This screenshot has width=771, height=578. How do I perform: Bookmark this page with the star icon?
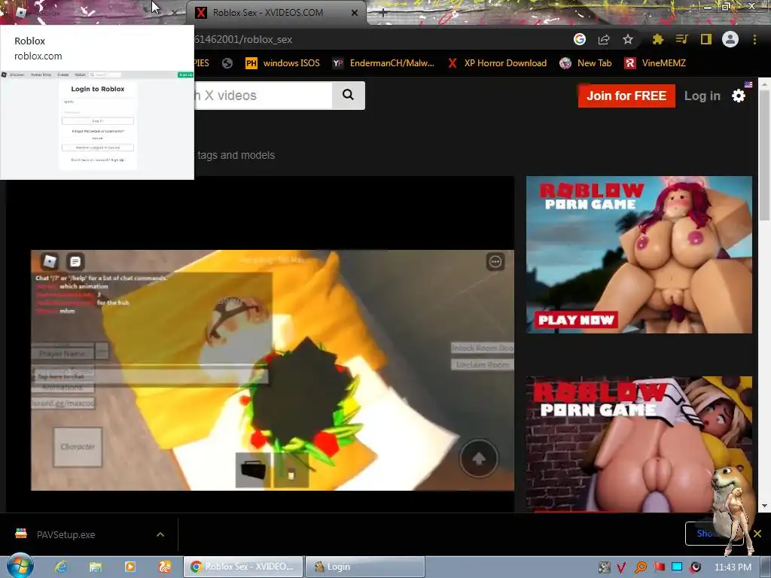point(627,39)
